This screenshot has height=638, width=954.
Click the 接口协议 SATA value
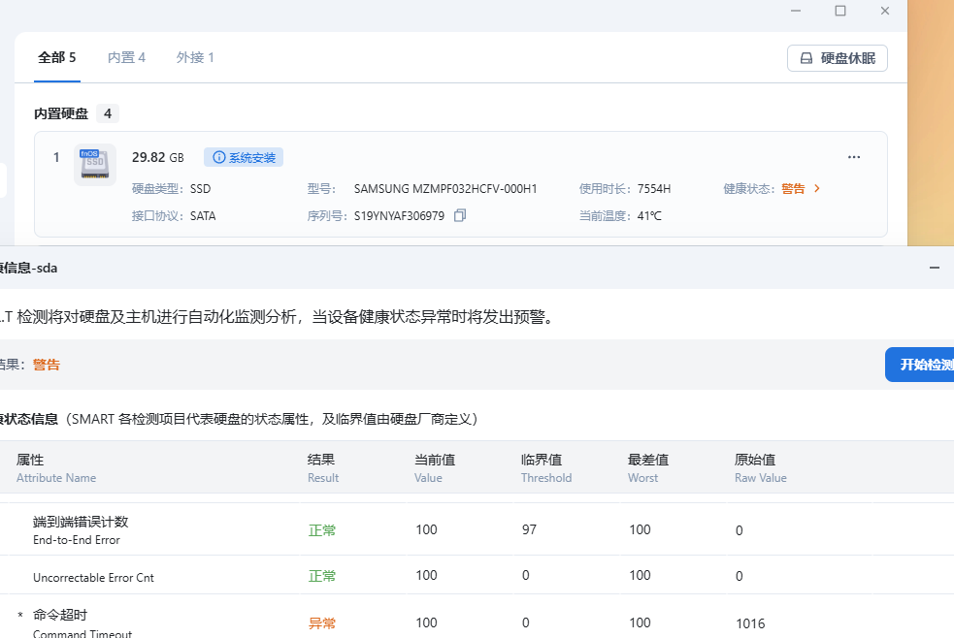203,215
